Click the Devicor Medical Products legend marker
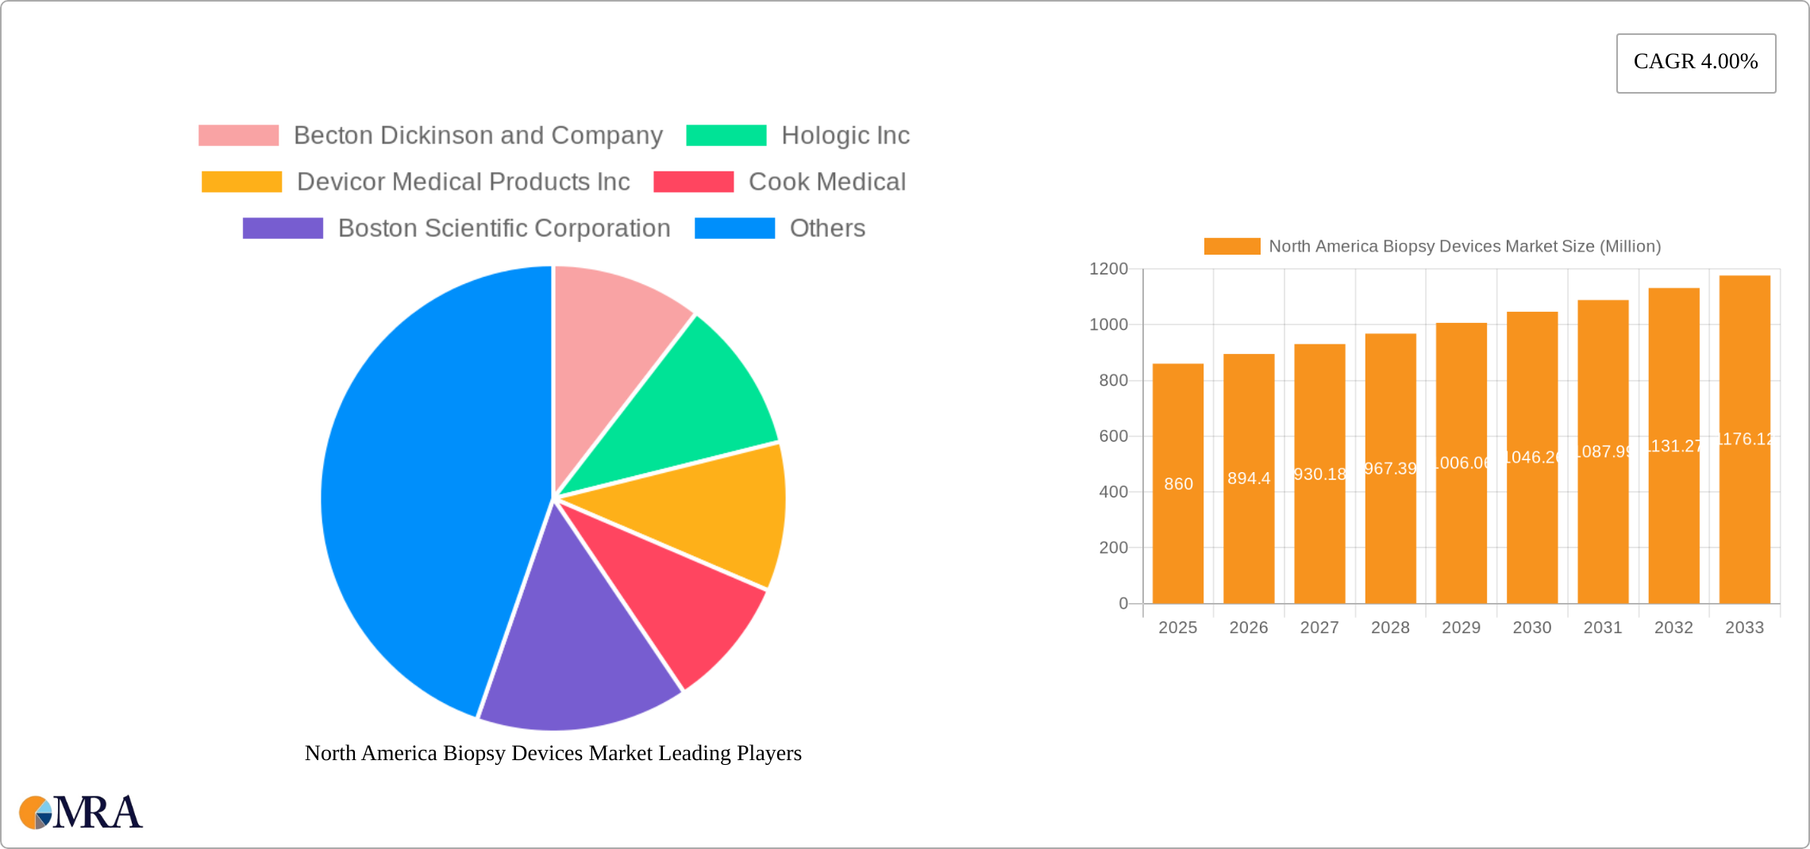 (x=241, y=182)
